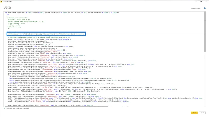Click the 'Source = List.Dates' line

(x=29, y=45)
